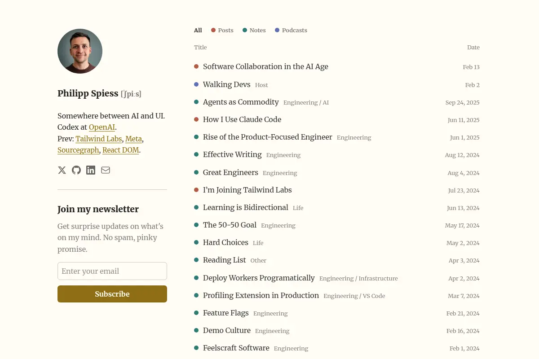Focus the Enter your email field

point(112,271)
